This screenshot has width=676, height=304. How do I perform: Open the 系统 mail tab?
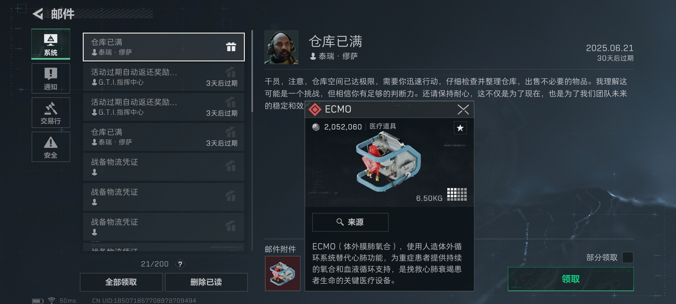click(51, 44)
